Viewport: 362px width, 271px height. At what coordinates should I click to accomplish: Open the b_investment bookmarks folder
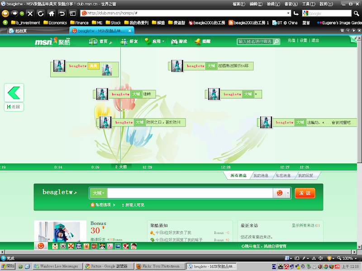[25, 23]
